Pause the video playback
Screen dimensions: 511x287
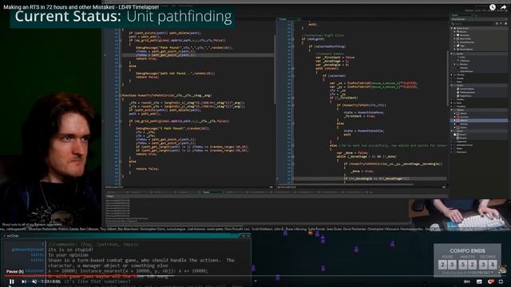(12, 281)
